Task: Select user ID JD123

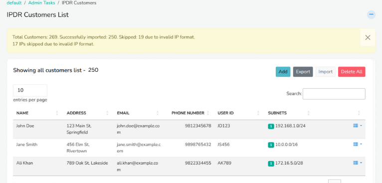Action: tap(223, 126)
